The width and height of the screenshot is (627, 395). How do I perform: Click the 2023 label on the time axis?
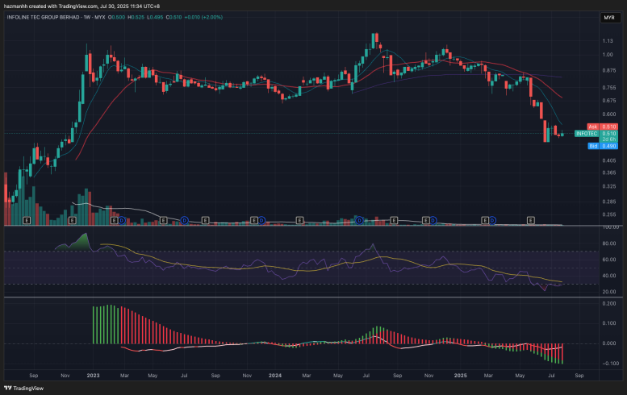pyautogui.click(x=93, y=376)
